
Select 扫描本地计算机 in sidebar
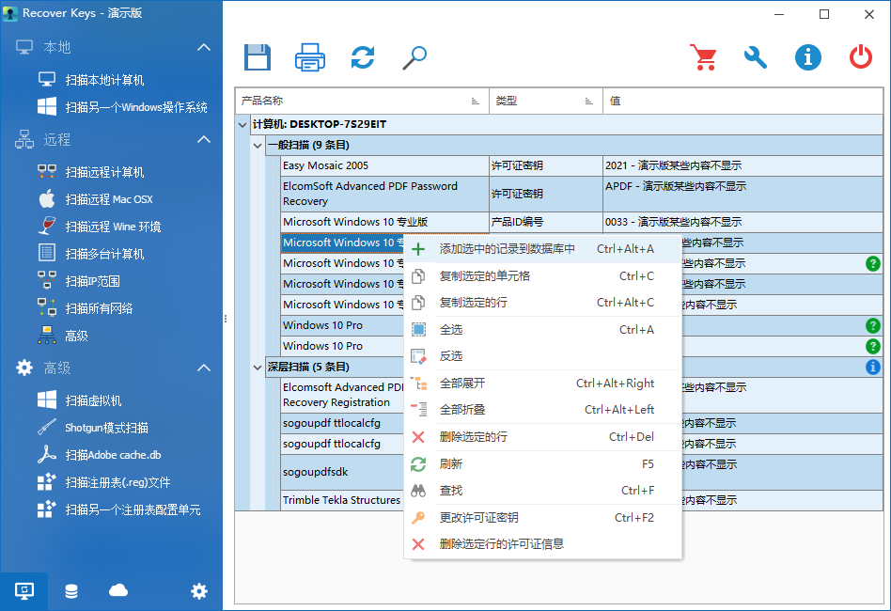104,80
